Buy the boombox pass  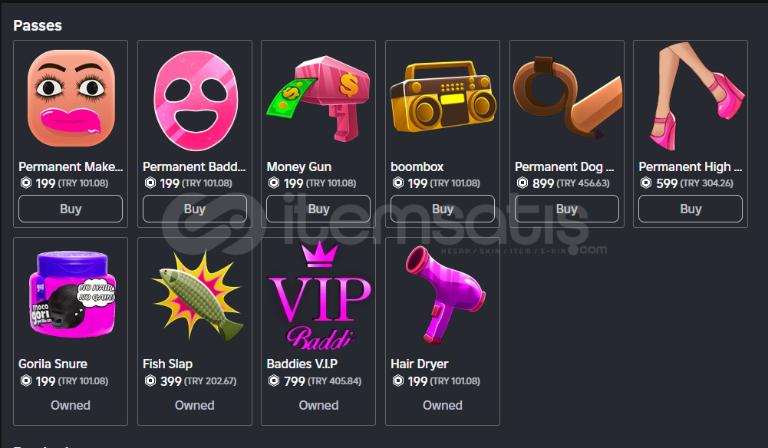coord(442,209)
